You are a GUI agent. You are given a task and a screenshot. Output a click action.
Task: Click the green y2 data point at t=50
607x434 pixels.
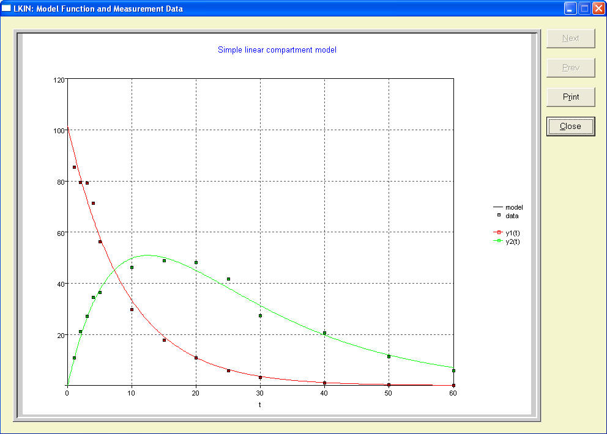[x=389, y=356]
